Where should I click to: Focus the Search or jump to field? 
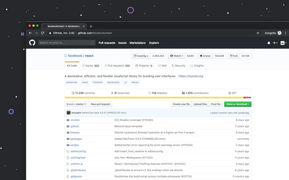point(67,42)
